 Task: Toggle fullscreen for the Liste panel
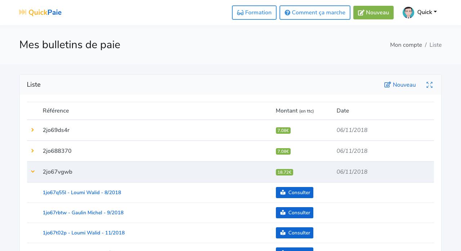point(429,85)
